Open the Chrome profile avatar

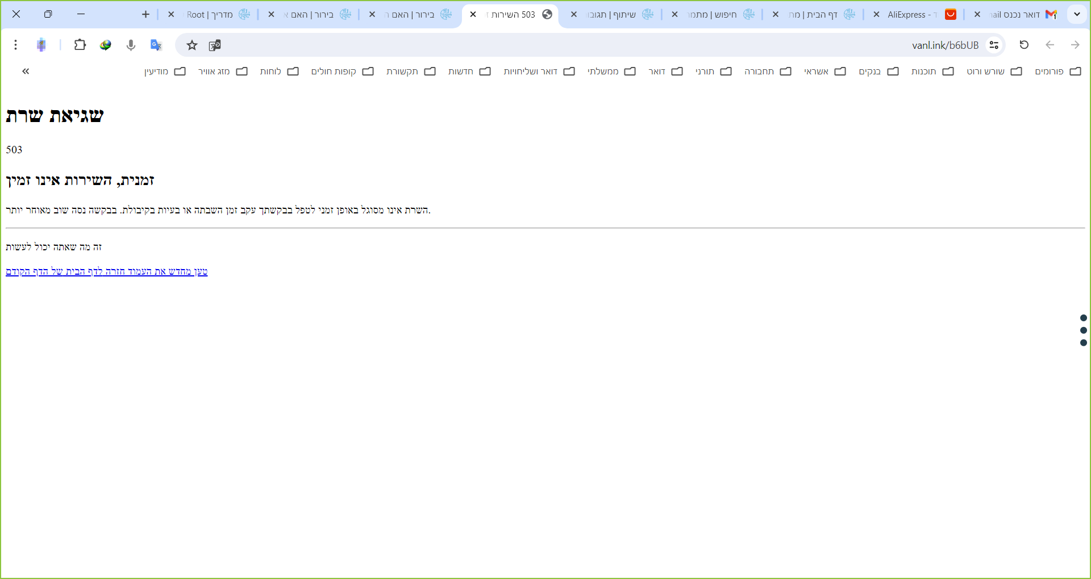(x=41, y=45)
